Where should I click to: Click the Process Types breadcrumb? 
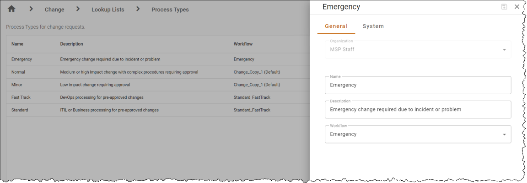170,10
